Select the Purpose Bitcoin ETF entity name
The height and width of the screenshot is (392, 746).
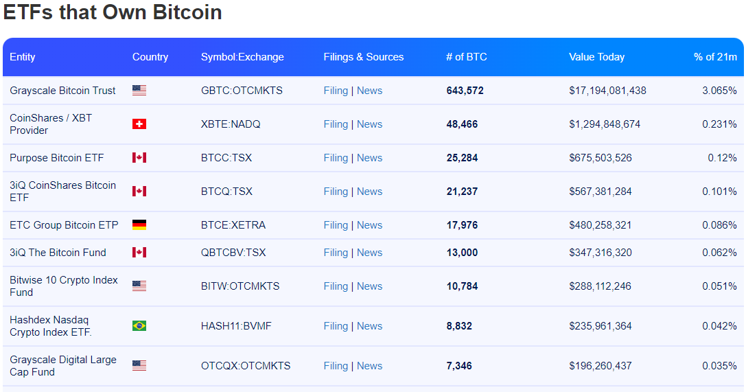56,158
